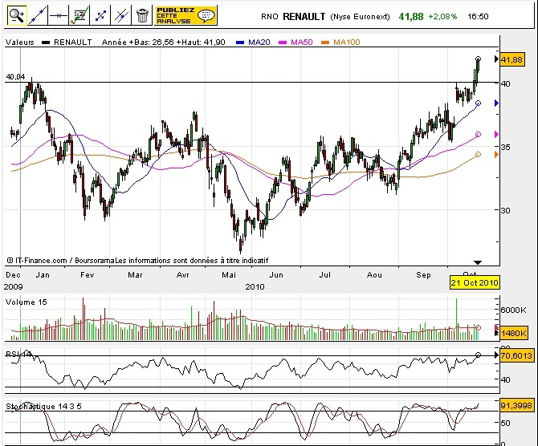This screenshot has height=446, width=538.
Task: Click the RSI 14 indicator label
Action: [19, 354]
